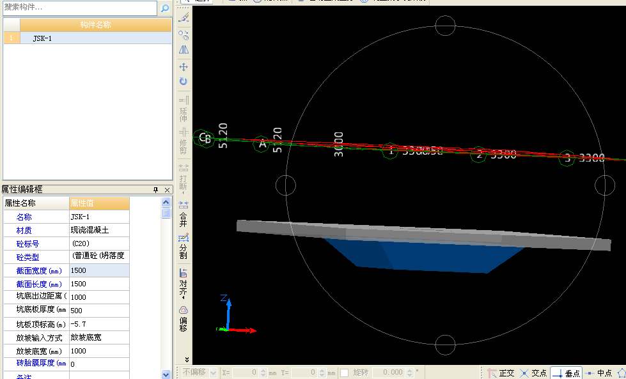This screenshot has height=379, width=626.
Task: Click the 偏移 offset tool
Action: point(184,319)
